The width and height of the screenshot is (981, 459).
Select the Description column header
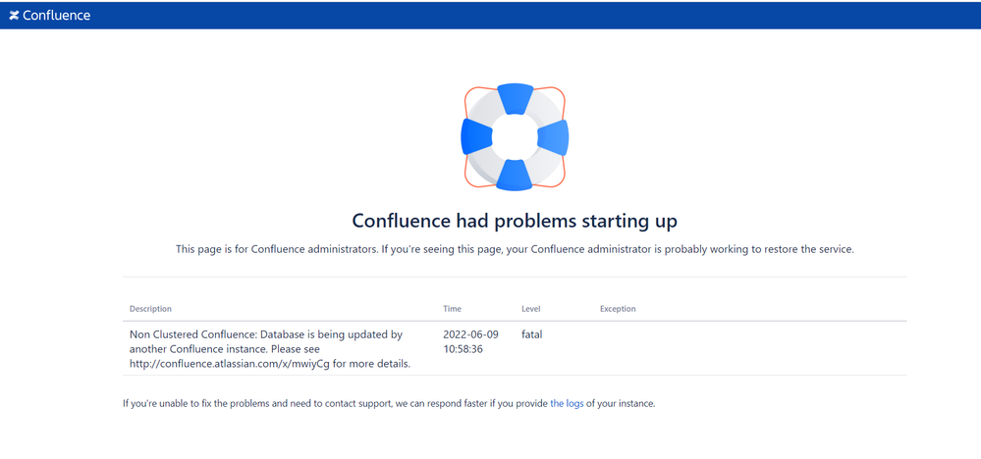pyautogui.click(x=150, y=309)
